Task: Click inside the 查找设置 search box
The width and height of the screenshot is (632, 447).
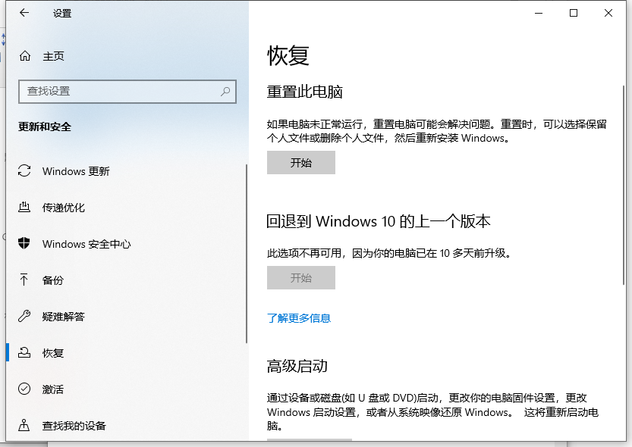Action: [x=121, y=91]
